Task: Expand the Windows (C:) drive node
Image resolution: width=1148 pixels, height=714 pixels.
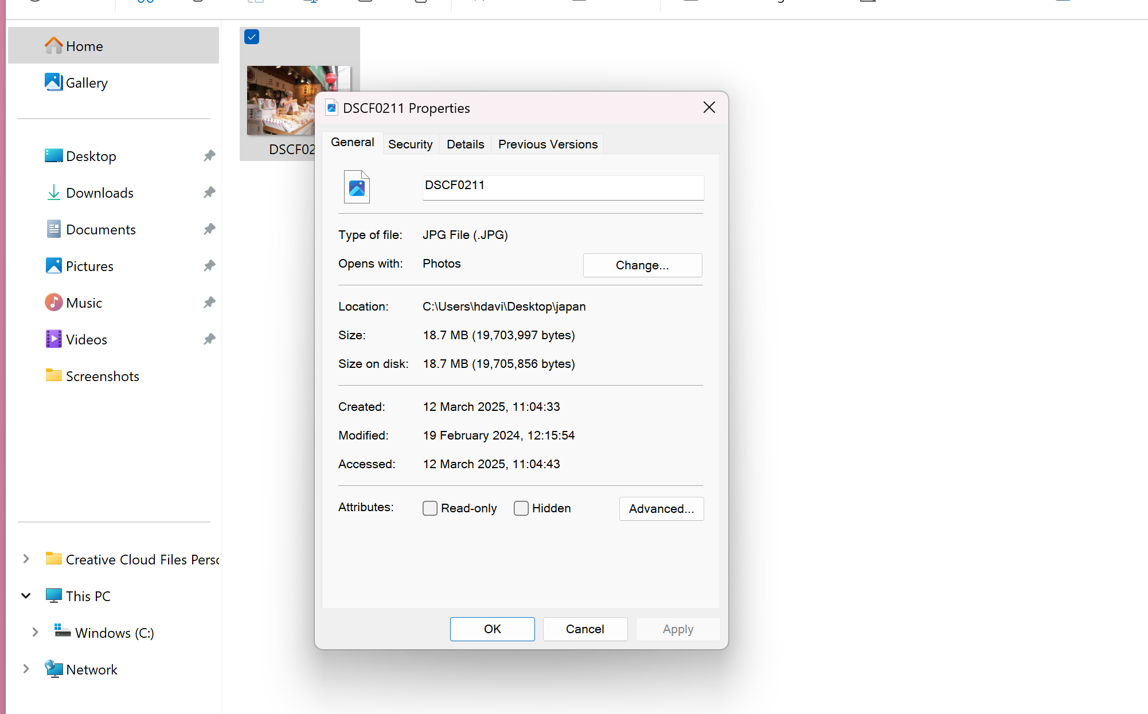Action: (35, 632)
